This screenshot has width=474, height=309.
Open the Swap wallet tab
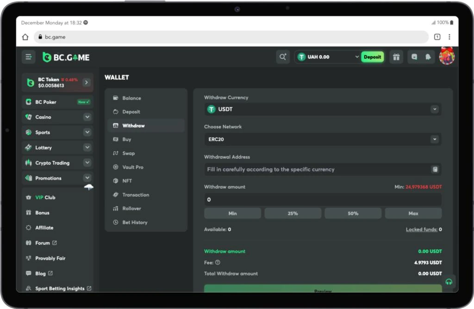tap(146, 154)
